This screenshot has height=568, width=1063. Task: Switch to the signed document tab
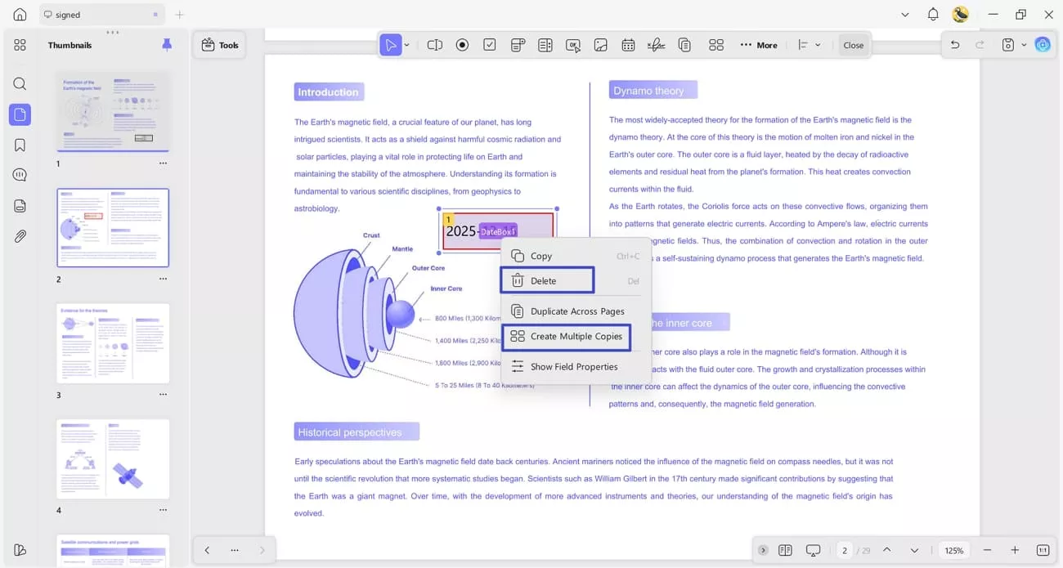click(x=101, y=15)
